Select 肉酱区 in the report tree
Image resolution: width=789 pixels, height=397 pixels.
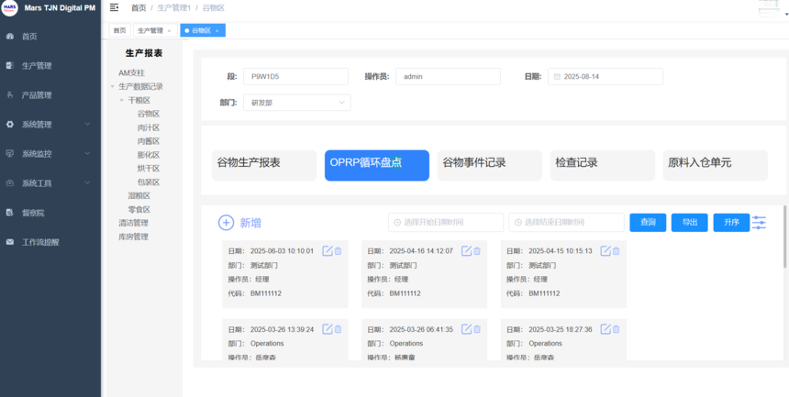point(149,141)
